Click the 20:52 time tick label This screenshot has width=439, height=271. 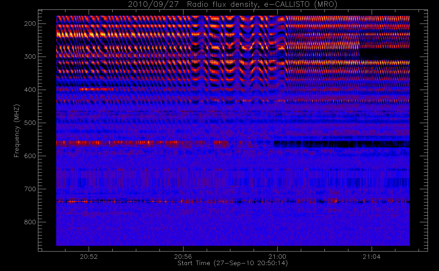pos(89,257)
